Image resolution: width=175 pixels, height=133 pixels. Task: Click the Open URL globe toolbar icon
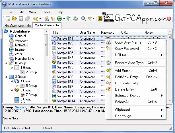[59, 19]
